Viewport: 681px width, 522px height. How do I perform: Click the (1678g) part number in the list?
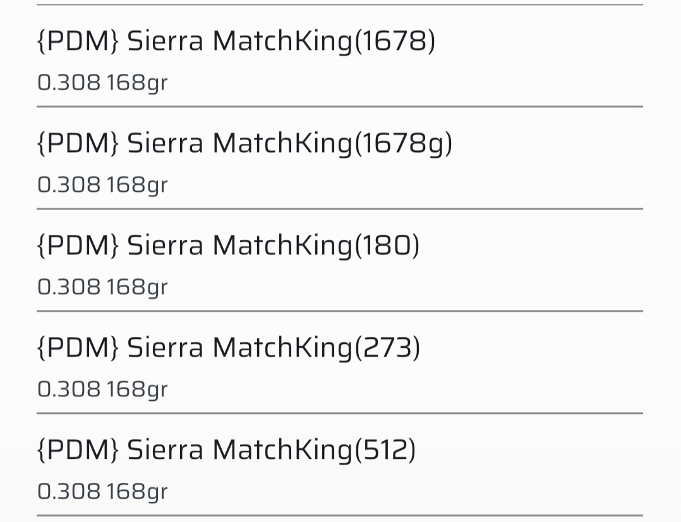pyautogui.click(x=404, y=144)
